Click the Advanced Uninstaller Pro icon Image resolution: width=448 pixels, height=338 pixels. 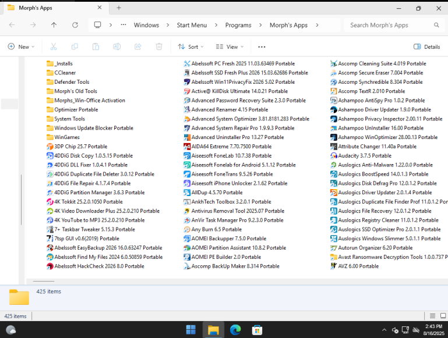tap(187, 137)
